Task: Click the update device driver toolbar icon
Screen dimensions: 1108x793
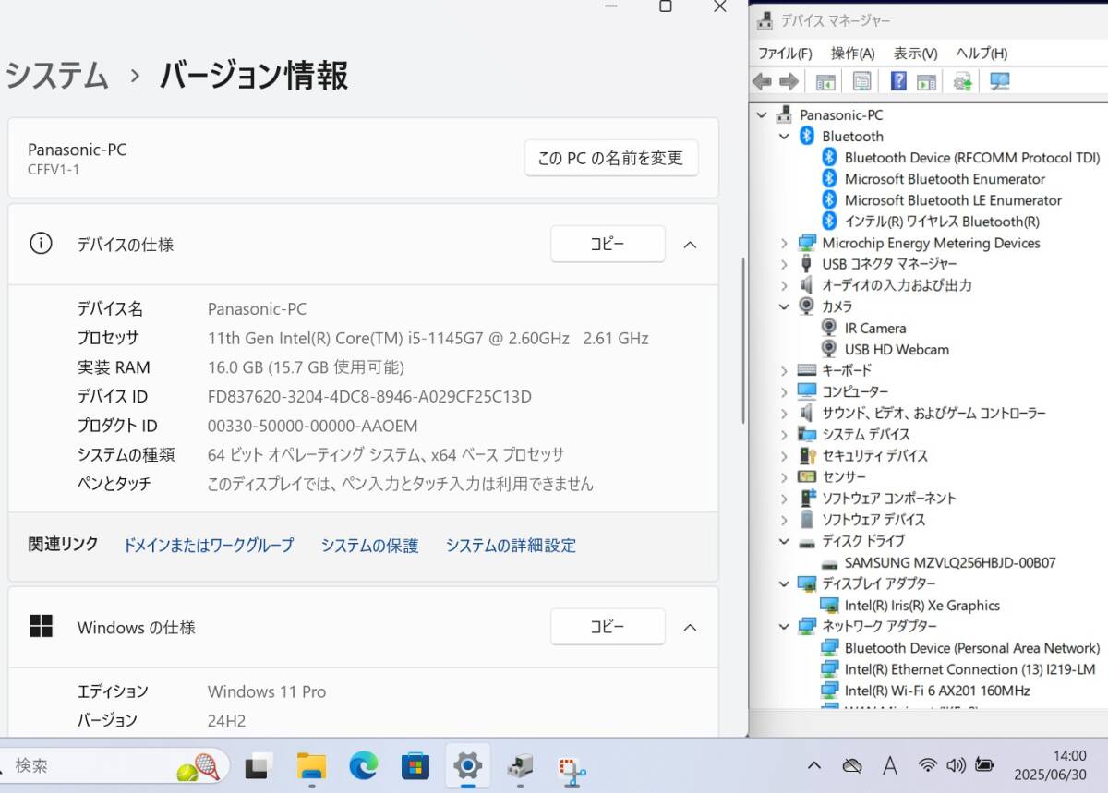Action: 963,81
